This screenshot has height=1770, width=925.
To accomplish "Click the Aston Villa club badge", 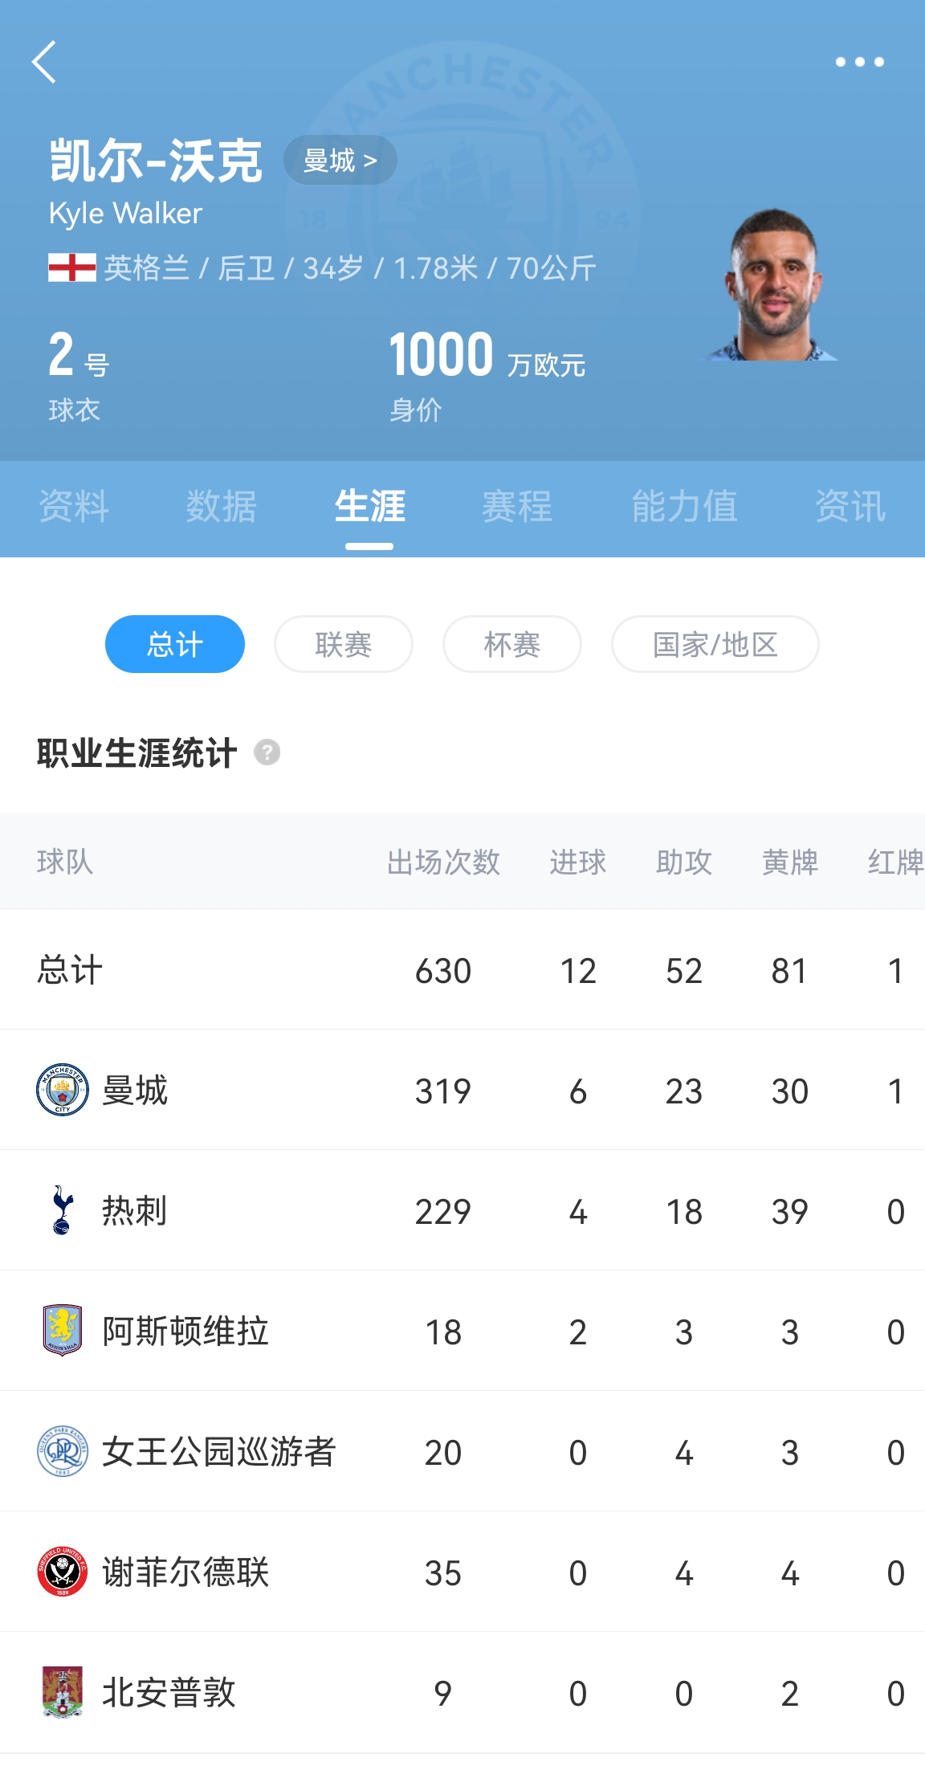I will coord(63,1329).
